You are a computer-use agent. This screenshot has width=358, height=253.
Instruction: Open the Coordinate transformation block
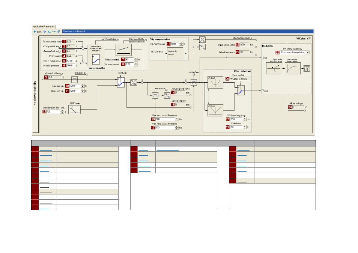[x=274, y=68]
